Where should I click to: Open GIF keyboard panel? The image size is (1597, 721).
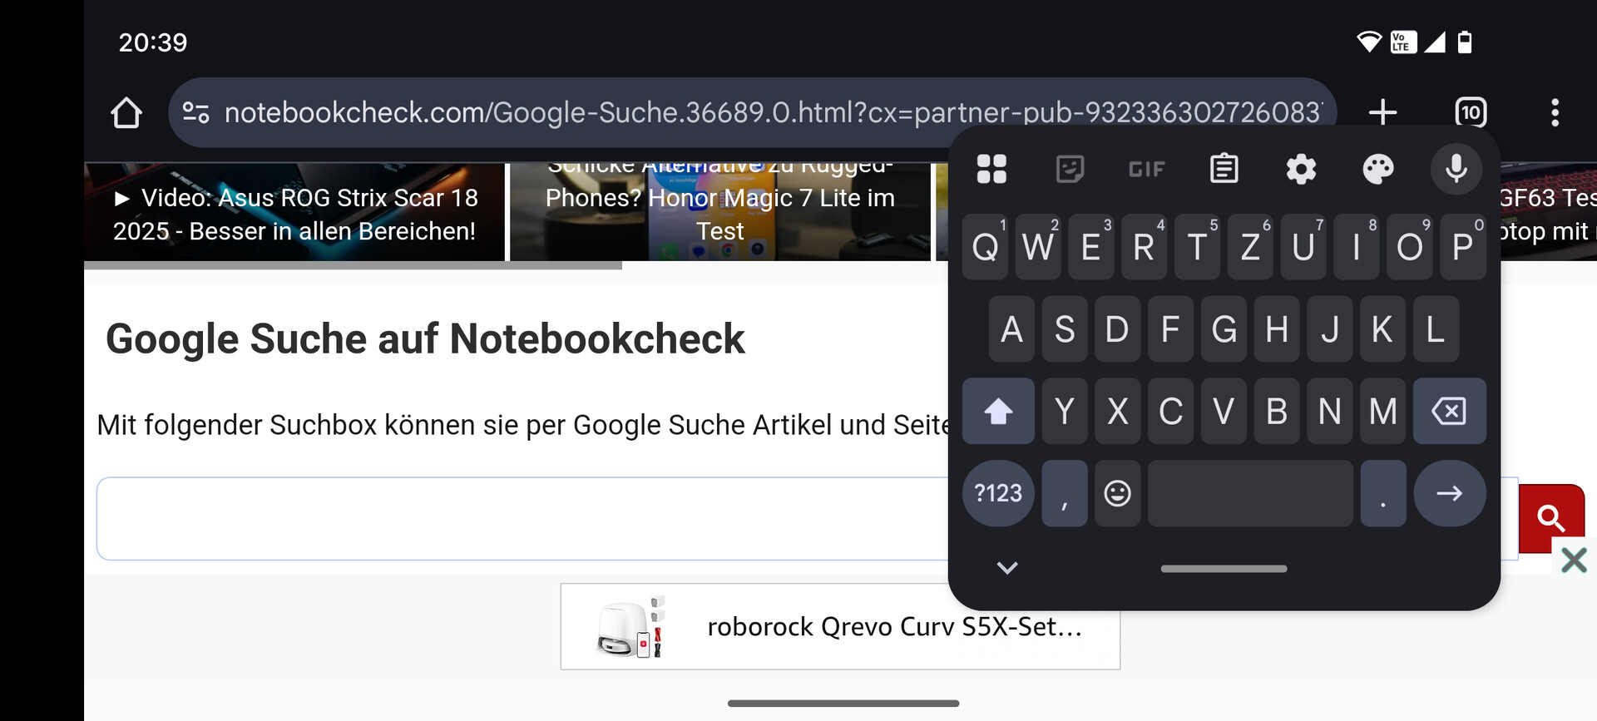[1146, 170]
